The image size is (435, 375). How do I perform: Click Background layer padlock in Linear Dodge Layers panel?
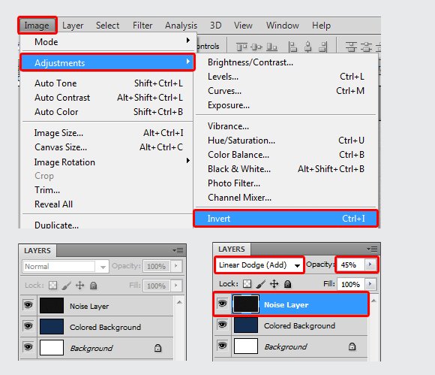click(x=352, y=346)
